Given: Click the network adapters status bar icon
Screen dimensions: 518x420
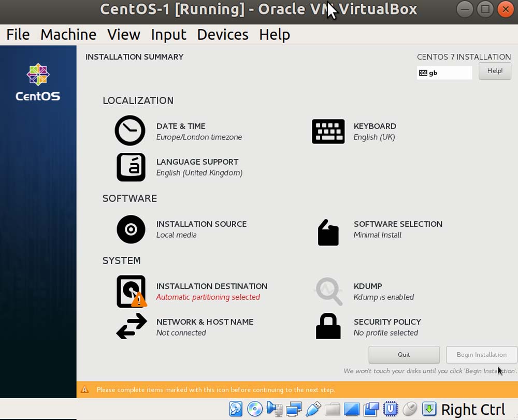Looking at the screenshot, I should click(294, 409).
